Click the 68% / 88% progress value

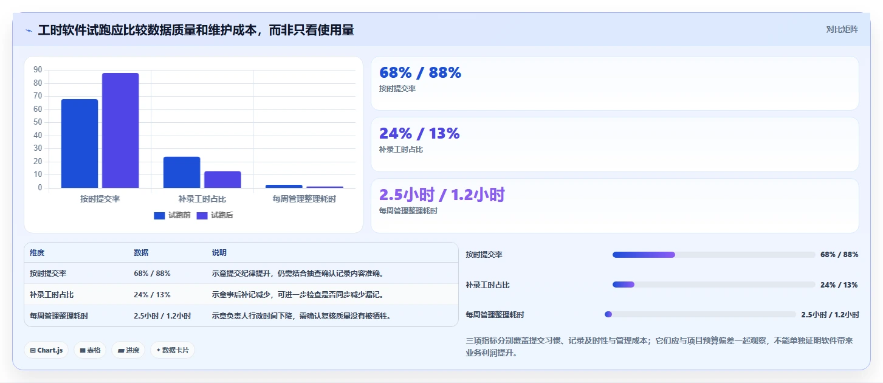pyautogui.click(x=839, y=255)
